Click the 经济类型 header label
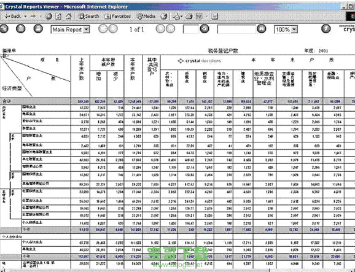Screen dimensions: 355x272 tap(12, 88)
